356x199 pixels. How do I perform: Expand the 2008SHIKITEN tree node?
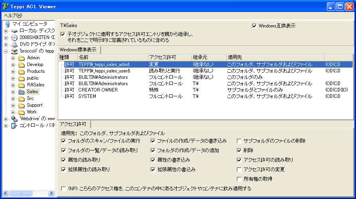6,38
